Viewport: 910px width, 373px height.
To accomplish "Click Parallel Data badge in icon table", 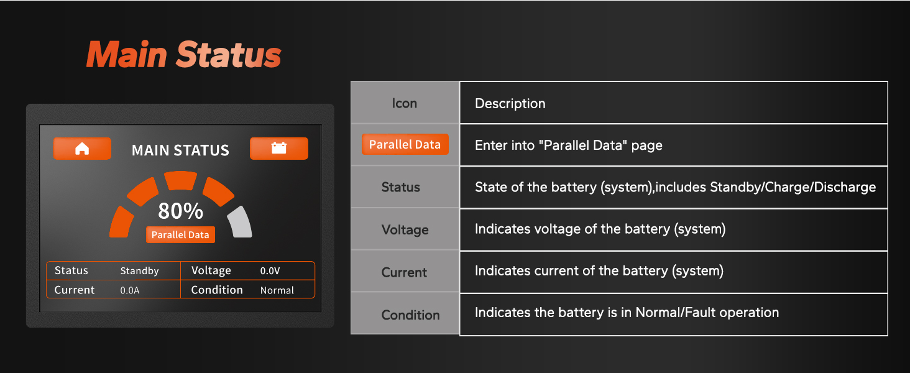I will [x=405, y=144].
